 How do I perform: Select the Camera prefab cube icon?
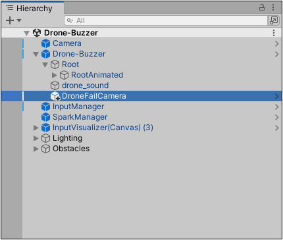click(x=45, y=43)
